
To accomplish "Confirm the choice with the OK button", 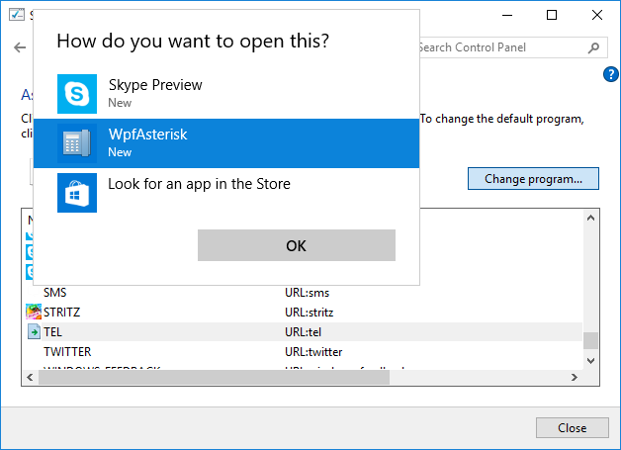I will click(297, 245).
